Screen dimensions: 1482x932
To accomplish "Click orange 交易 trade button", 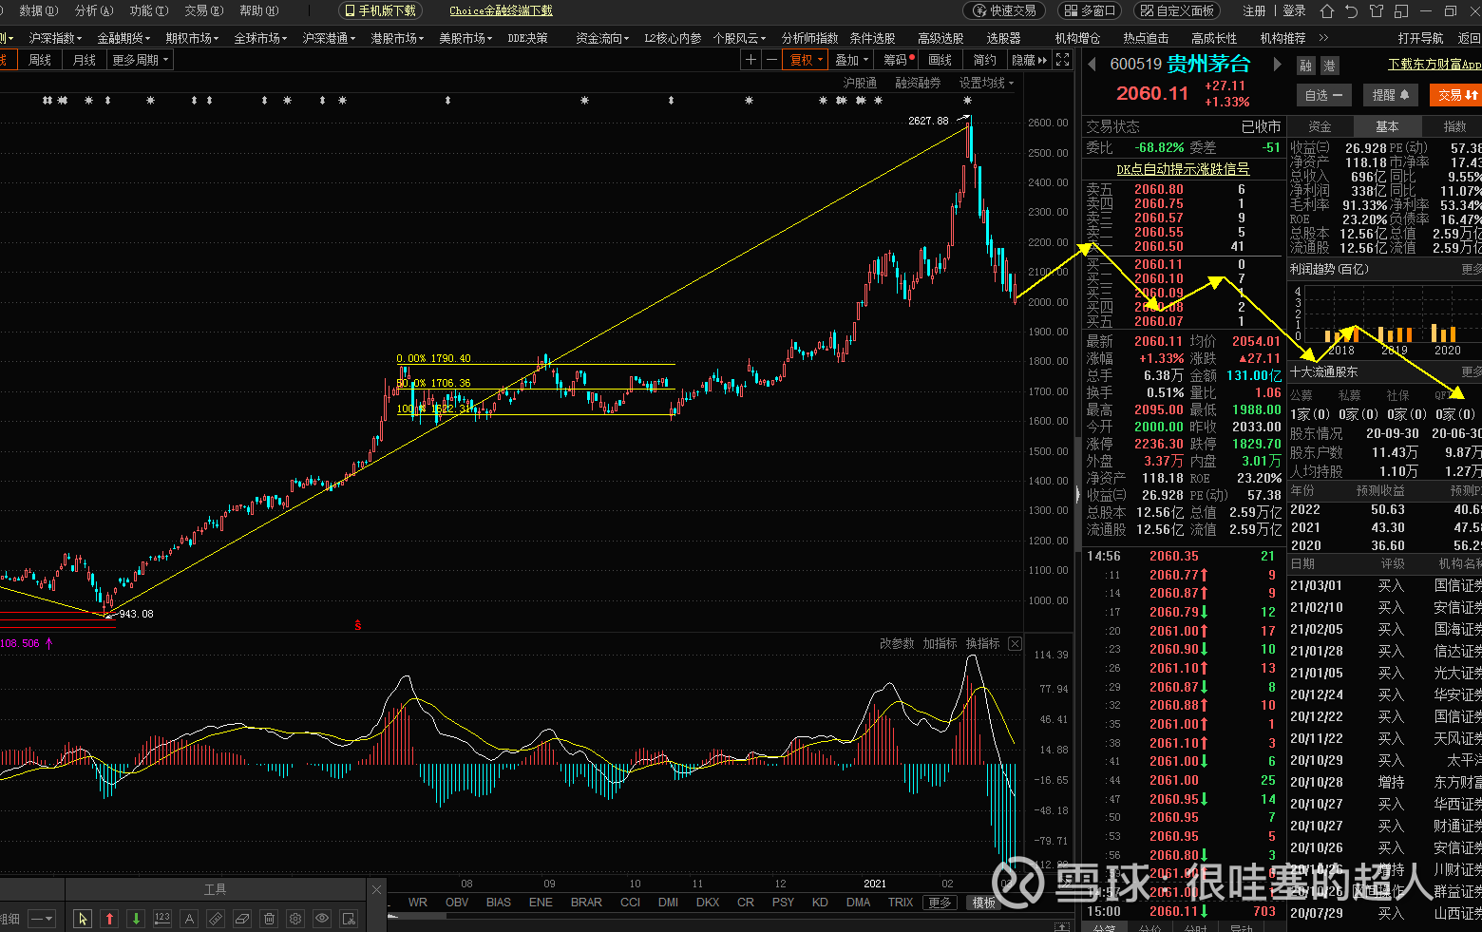I will (1457, 95).
